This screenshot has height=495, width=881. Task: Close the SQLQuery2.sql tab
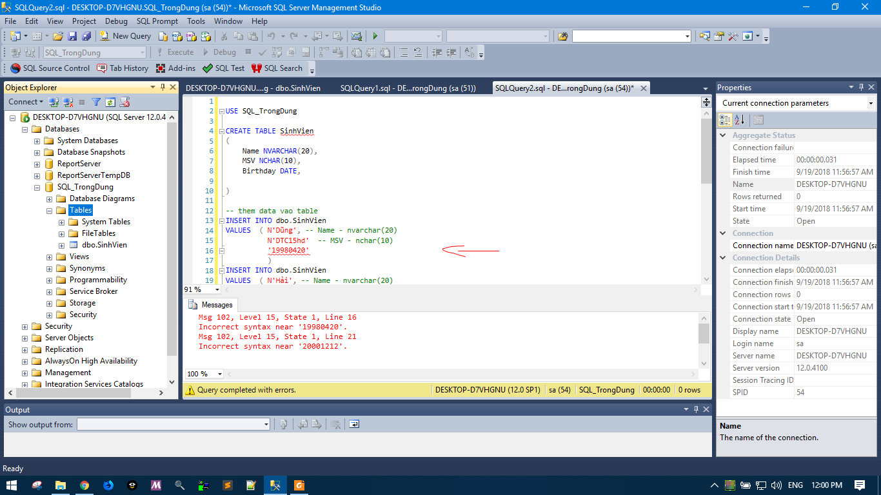(643, 88)
